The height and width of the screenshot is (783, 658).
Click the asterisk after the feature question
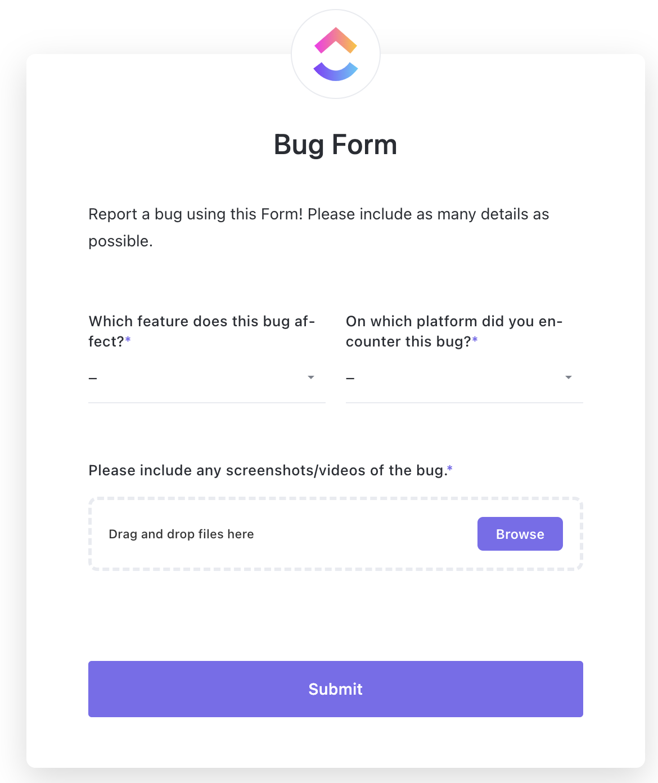pyautogui.click(x=128, y=340)
